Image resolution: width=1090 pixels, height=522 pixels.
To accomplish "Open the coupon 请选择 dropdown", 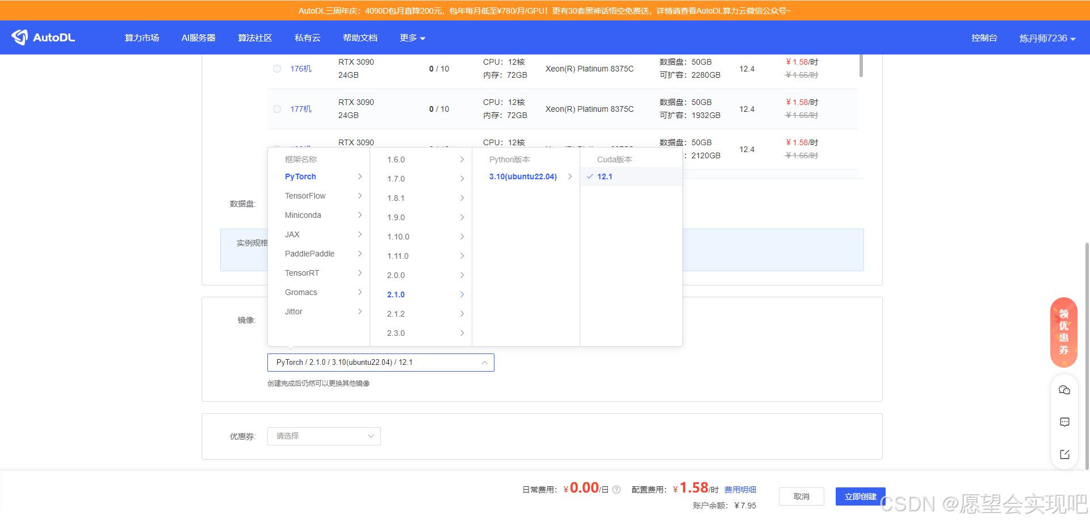I will tap(324, 436).
